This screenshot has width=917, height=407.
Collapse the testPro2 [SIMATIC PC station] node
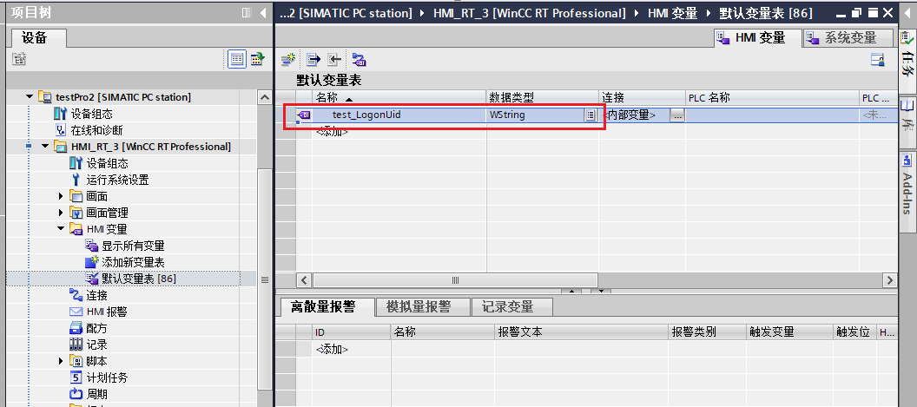point(30,96)
